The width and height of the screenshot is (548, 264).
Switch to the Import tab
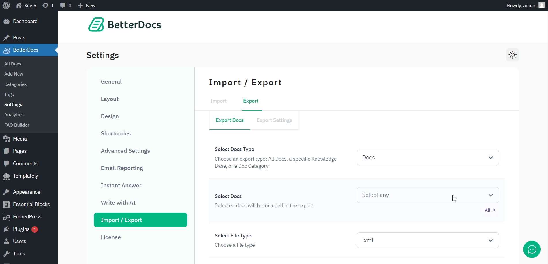tap(218, 101)
